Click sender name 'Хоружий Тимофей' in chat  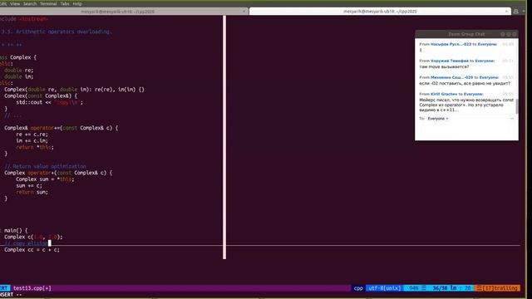point(450,61)
